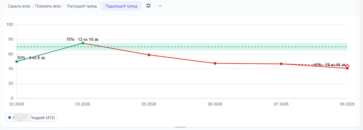Grab the panel resize handle at bottom
The height and width of the screenshot is (130, 363).
pos(180,127)
